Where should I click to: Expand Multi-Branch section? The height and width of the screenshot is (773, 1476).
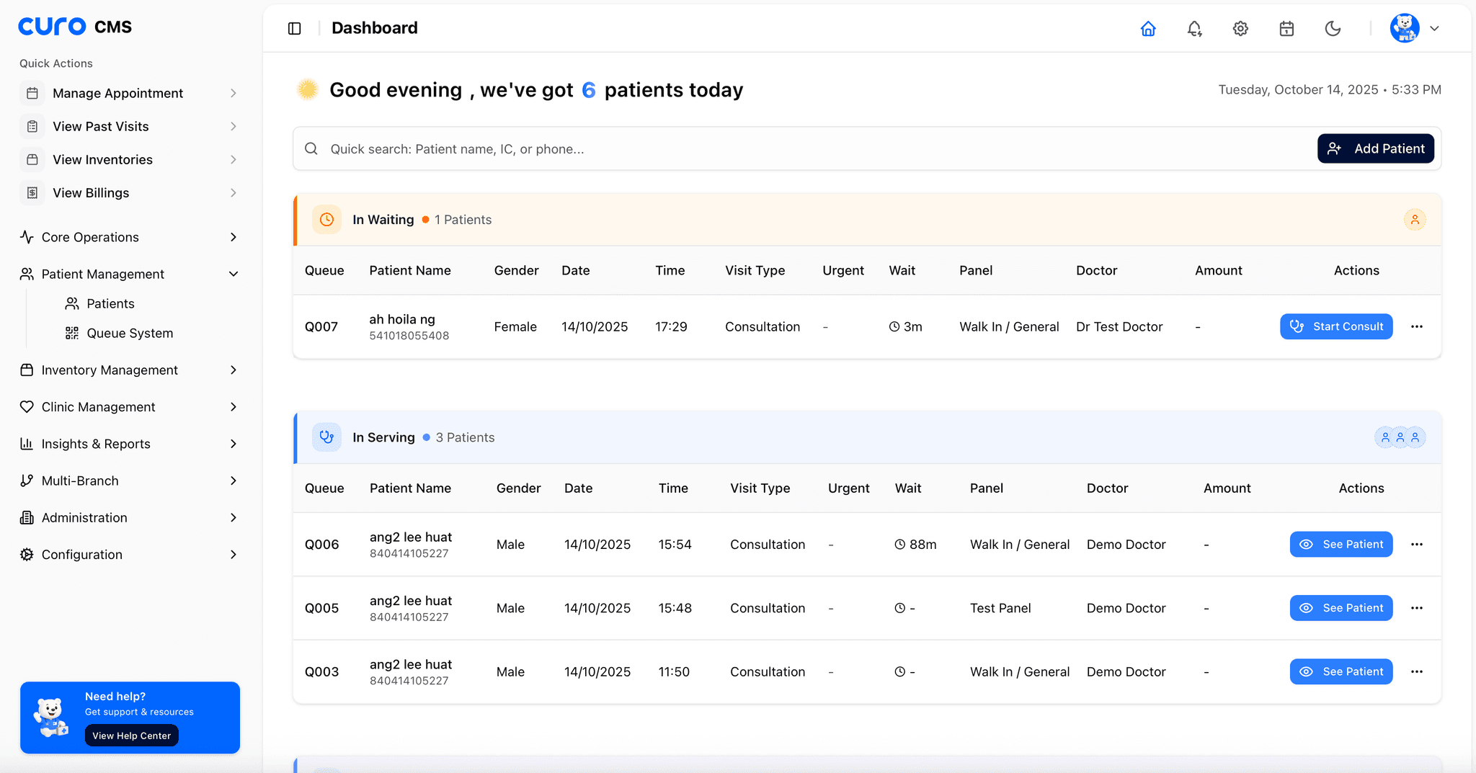point(130,481)
